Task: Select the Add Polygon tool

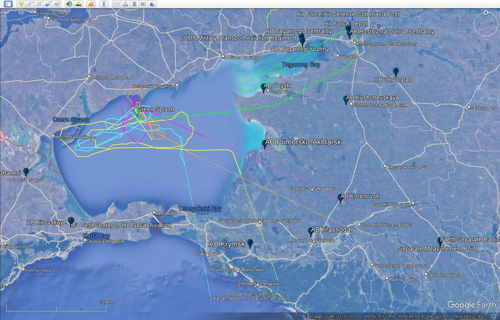Action: coord(29,4)
